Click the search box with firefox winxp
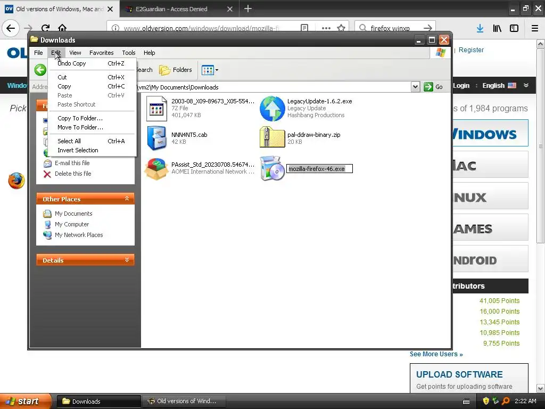This screenshot has width=545, height=409. click(x=395, y=28)
